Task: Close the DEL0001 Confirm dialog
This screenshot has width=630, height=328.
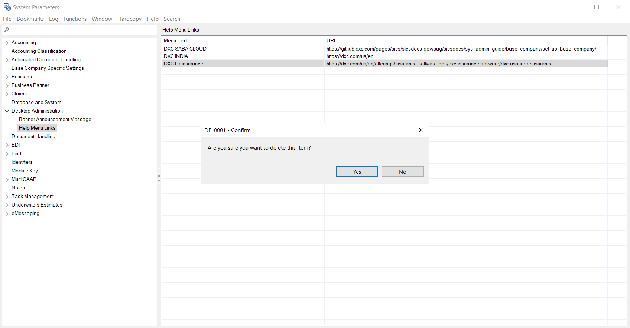Action: 421,130
